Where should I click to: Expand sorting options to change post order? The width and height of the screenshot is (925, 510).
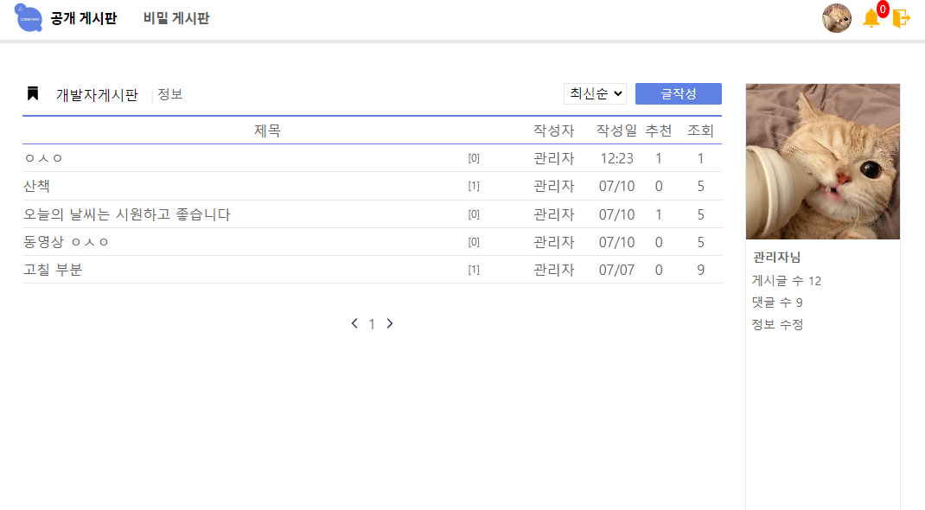pyautogui.click(x=595, y=93)
